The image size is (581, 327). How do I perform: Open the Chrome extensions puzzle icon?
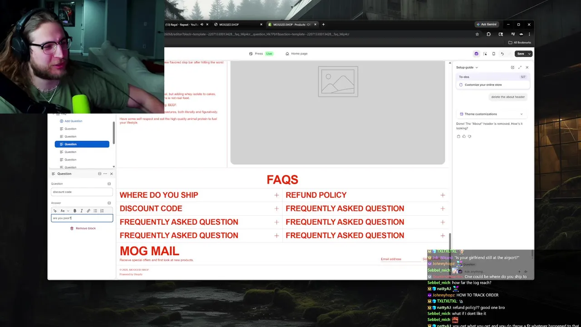(489, 34)
